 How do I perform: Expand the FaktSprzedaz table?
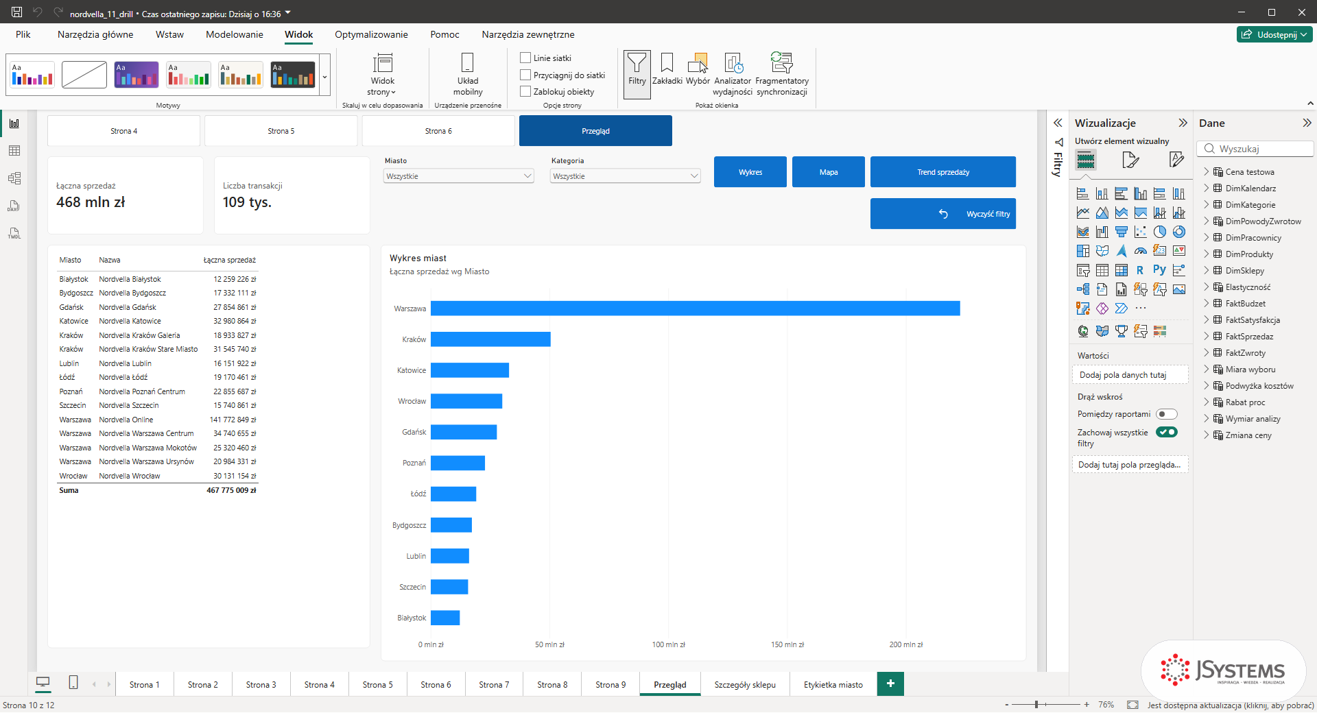pyautogui.click(x=1207, y=336)
